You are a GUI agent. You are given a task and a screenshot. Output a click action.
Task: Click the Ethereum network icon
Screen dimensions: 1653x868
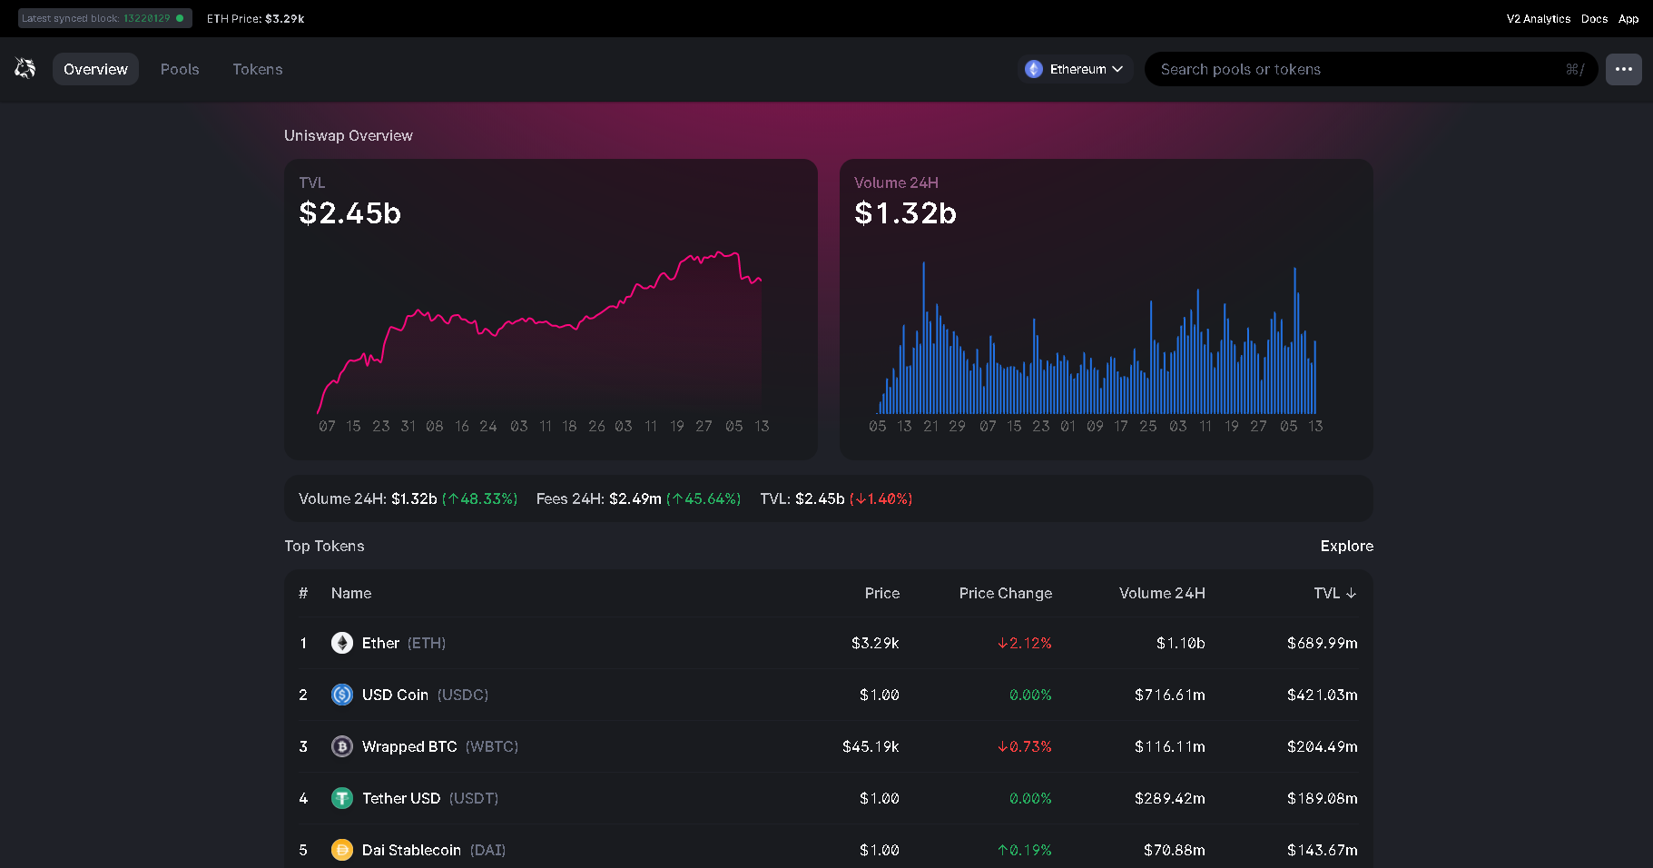[x=1034, y=69]
